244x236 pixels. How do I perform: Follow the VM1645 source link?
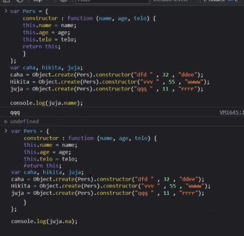pos(231,112)
